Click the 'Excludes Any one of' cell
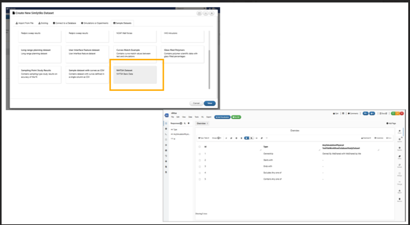This screenshot has height=225, width=410. pyautogui.click(x=272, y=173)
